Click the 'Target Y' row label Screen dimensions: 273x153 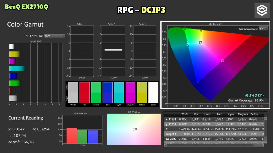[171, 134]
